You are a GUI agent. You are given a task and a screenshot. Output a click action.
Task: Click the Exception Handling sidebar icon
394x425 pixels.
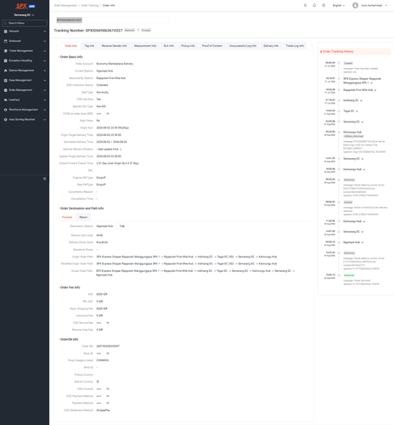coord(5,60)
